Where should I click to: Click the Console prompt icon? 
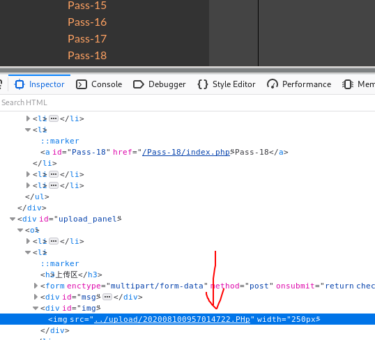point(82,84)
